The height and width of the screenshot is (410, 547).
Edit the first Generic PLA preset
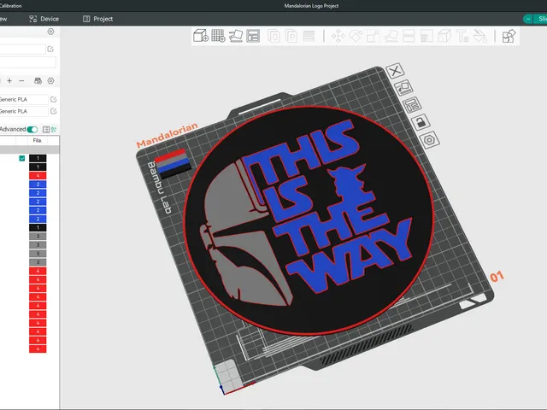click(x=53, y=99)
